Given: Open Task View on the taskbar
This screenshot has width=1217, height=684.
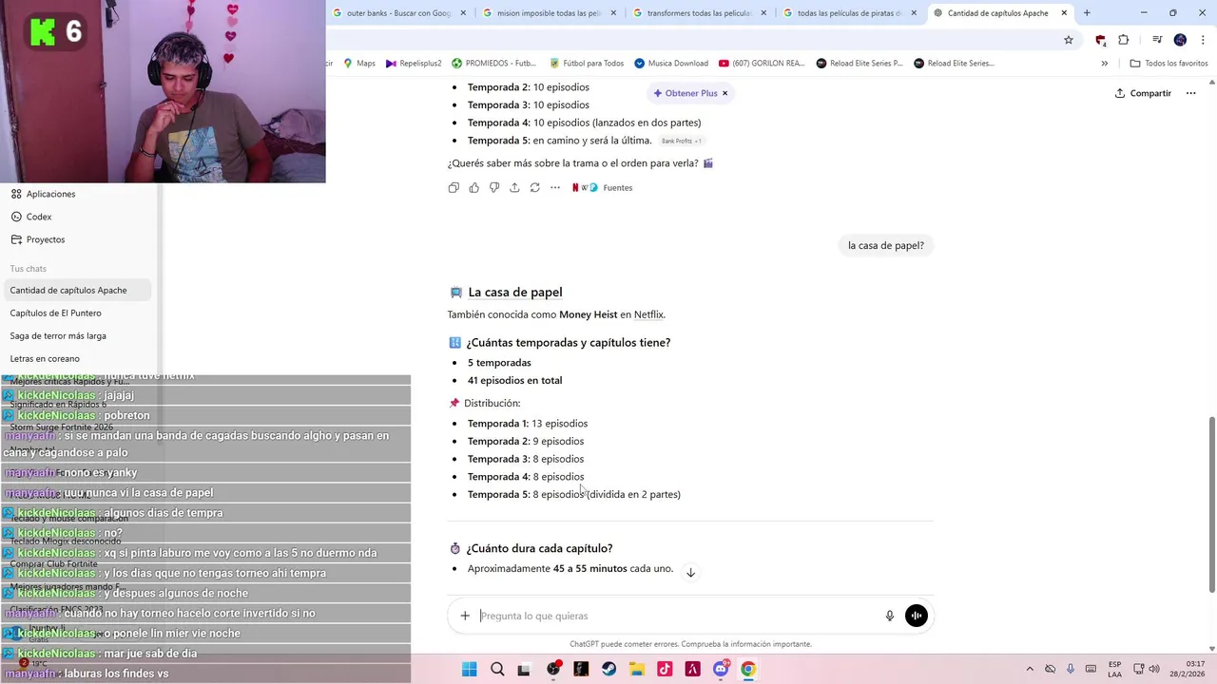Looking at the screenshot, I should point(524,670).
